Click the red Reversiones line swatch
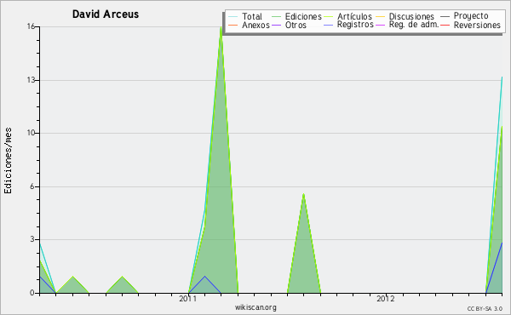 [445, 25]
